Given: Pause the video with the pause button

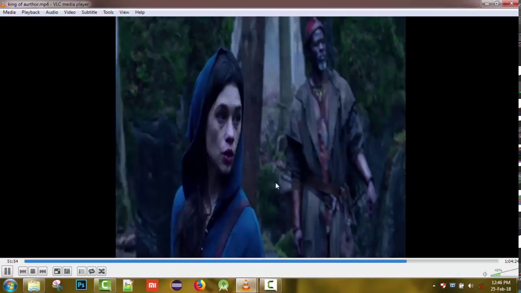Looking at the screenshot, I should tap(7, 271).
